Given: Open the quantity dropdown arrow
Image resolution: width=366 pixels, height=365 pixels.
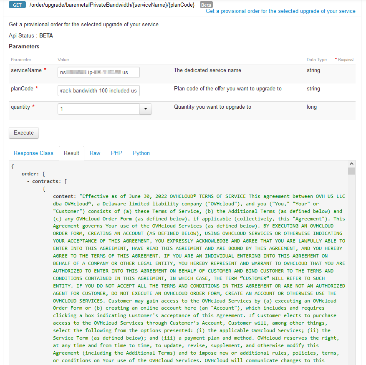Looking at the screenshot, I should 146,109.
